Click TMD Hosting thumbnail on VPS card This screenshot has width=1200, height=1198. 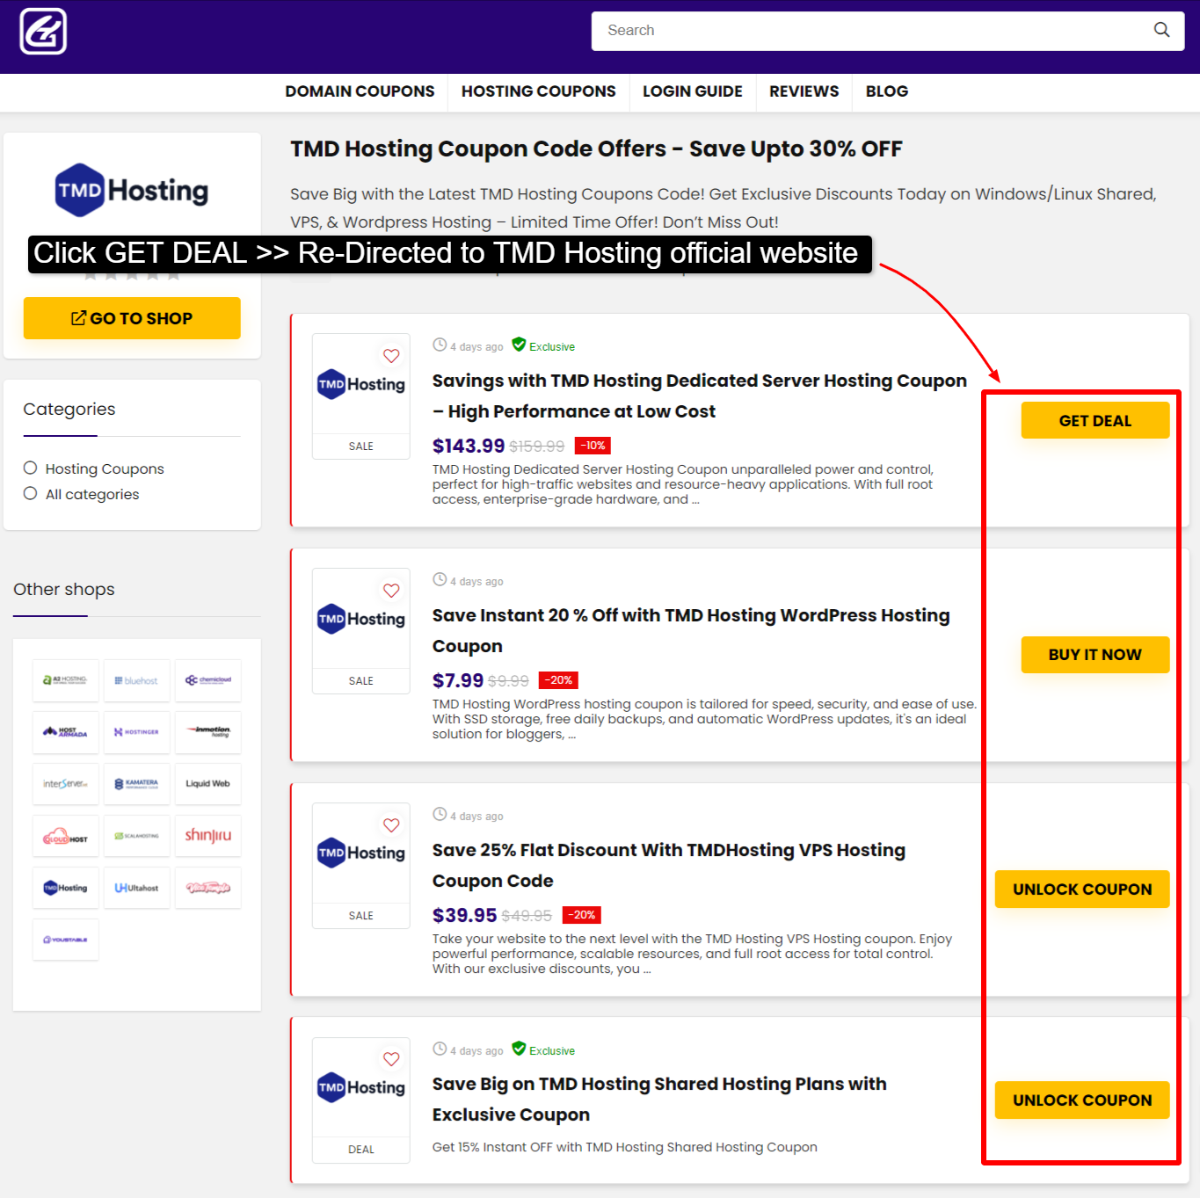point(361,853)
